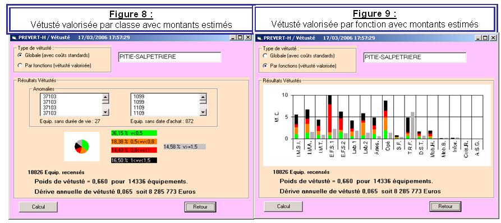Click 'Poids de vétusté = 0,660' line in Figure 8 window
Viewport: 501px width, 223px height.
coord(111,182)
